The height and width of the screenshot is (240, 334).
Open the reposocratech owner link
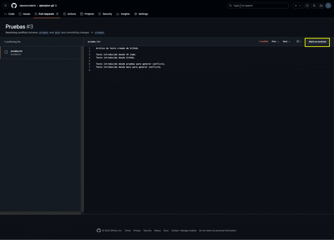[x=27, y=6]
